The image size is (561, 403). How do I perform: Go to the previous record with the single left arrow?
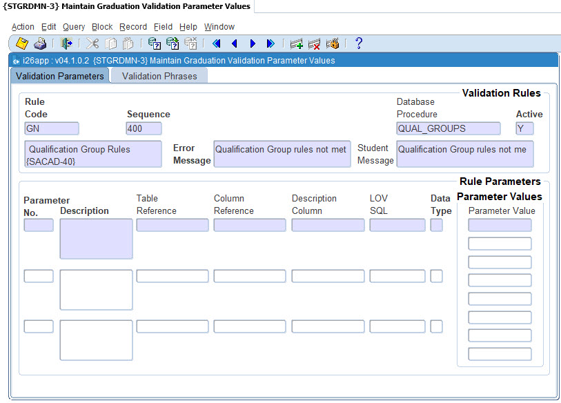coord(234,43)
